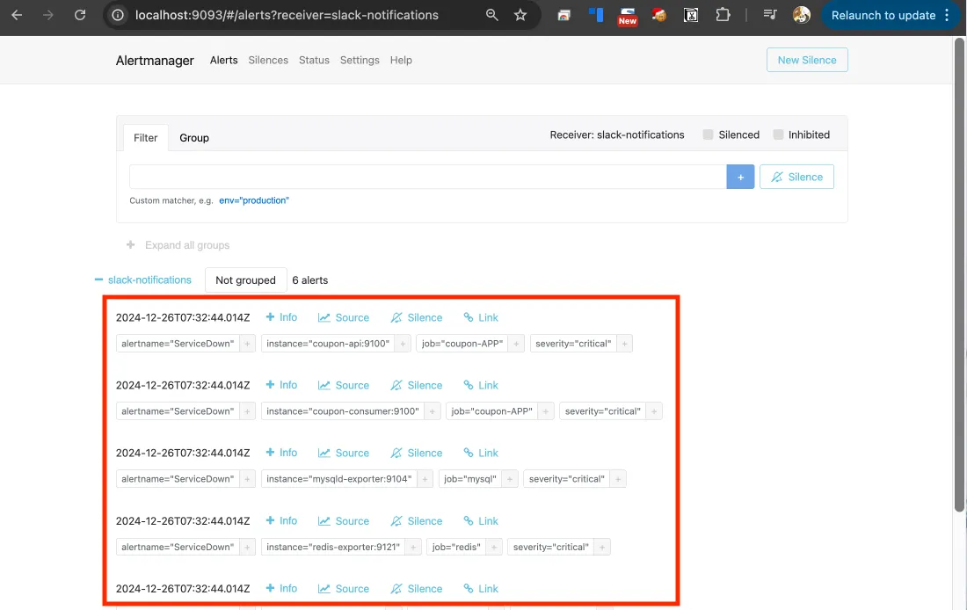
Task: Toggle the Silenced checkbox
Action: tap(708, 134)
